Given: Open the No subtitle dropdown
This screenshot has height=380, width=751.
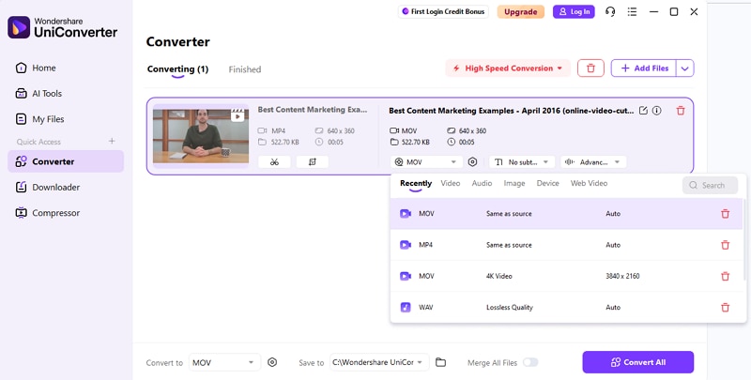Looking at the screenshot, I should click(522, 161).
